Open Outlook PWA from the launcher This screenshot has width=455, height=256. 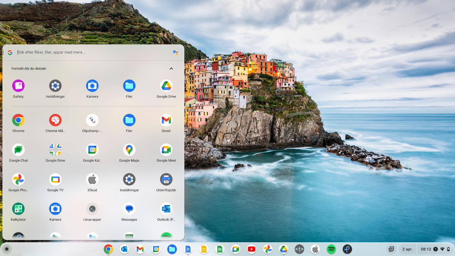(x=166, y=208)
